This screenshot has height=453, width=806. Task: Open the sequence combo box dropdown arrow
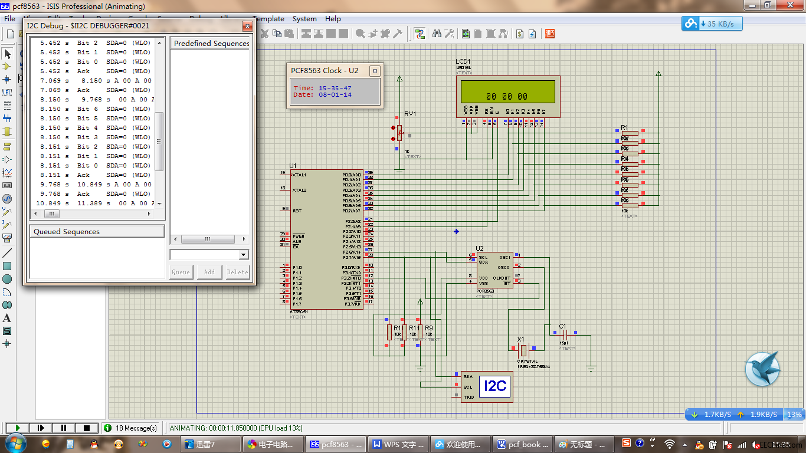(243, 255)
